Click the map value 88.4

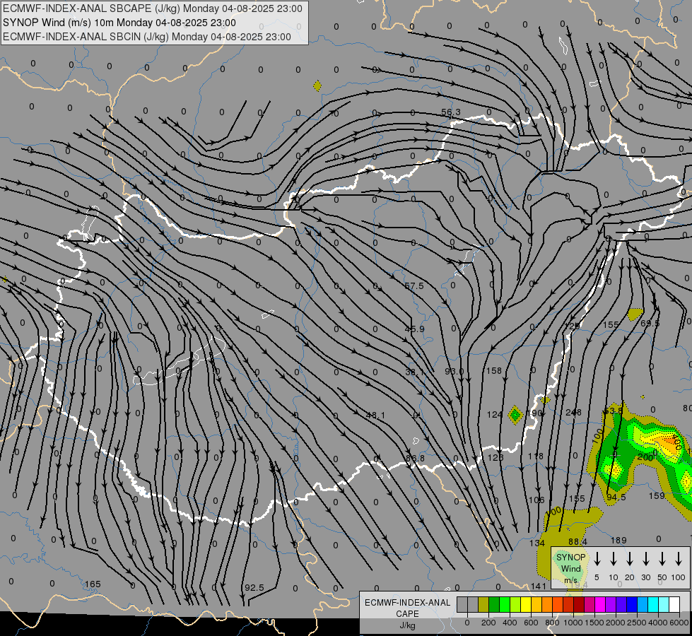pyautogui.click(x=577, y=541)
